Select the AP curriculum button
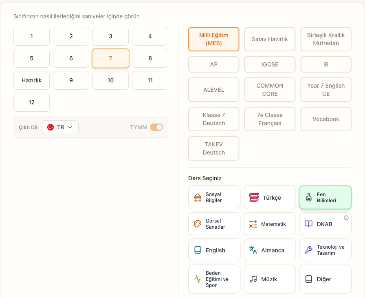The image size is (365, 298). [x=214, y=64]
